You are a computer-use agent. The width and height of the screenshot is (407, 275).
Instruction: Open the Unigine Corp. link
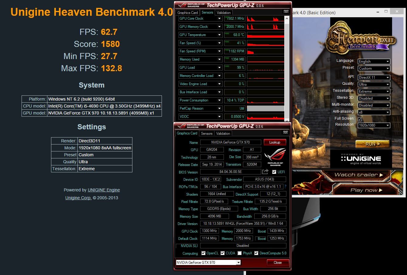[78, 198]
